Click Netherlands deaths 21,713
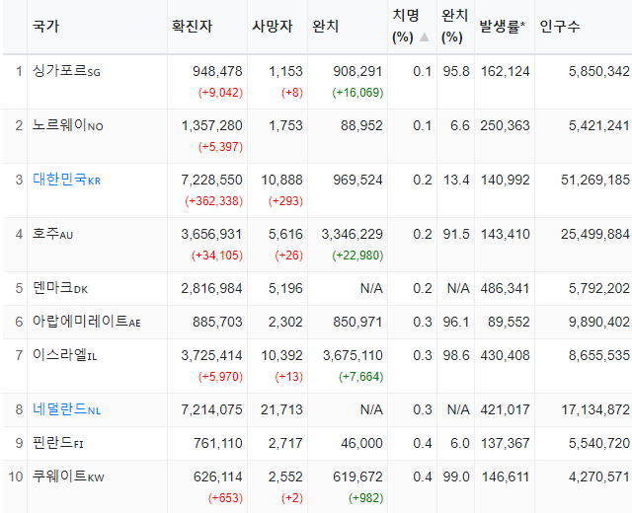The width and height of the screenshot is (632, 513). click(281, 410)
